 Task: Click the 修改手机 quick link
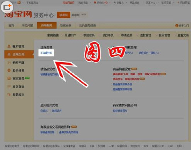click(x=108, y=35)
